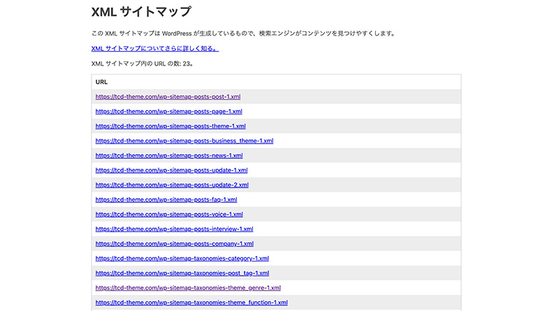This screenshot has height=311, width=552.
Task: Open the wp-sitemap-posts-update-2.xml link
Action: pos(172,185)
